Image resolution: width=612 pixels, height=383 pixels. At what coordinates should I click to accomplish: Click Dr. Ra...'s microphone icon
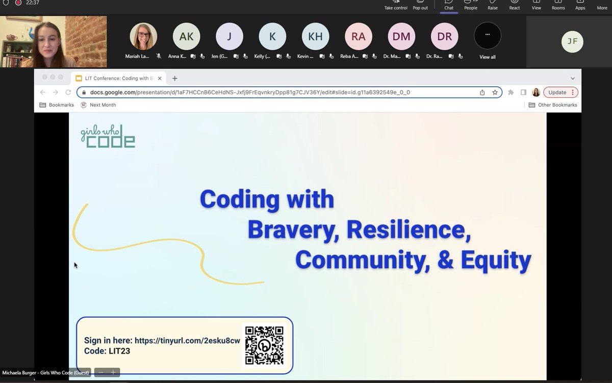[x=460, y=57]
